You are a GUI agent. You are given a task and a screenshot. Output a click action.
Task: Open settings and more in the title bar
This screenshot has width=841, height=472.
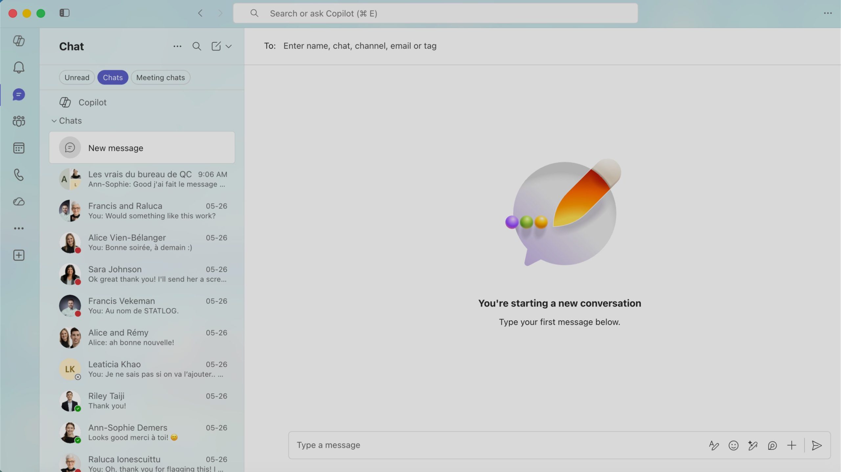[x=828, y=13]
